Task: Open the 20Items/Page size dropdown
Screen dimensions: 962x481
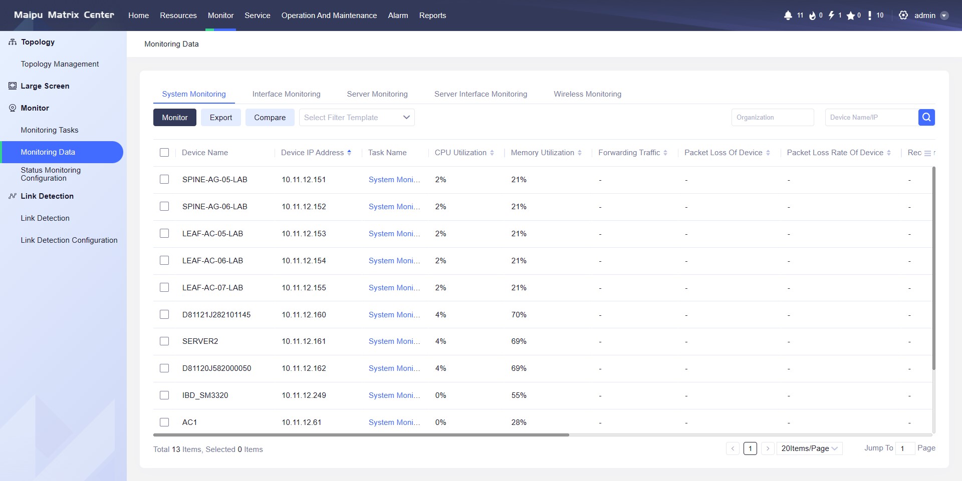Action: 809,448
